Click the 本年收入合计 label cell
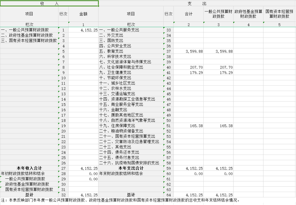Viewport: 296px width, 205px height. (29, 168)
